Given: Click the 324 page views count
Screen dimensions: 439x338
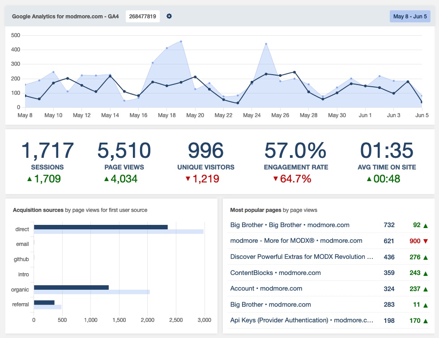Looking at the screenshot, I should (x=389, y=289).
